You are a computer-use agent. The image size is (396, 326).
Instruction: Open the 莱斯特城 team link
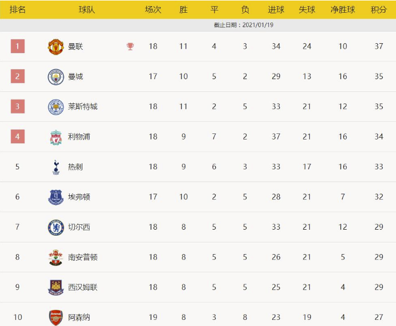83,107
